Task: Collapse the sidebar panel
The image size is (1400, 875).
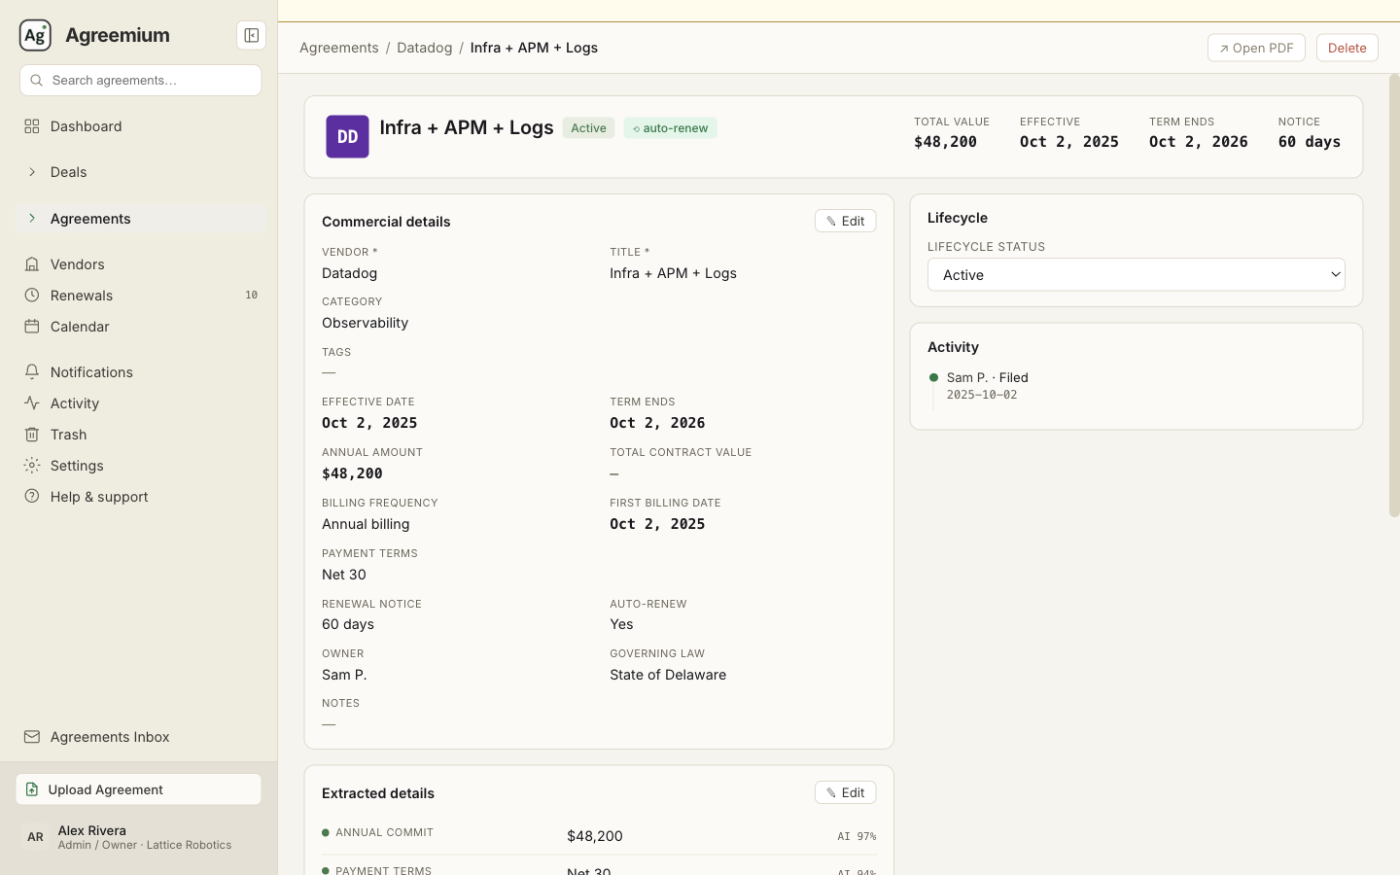Action: tap(251, 36)
